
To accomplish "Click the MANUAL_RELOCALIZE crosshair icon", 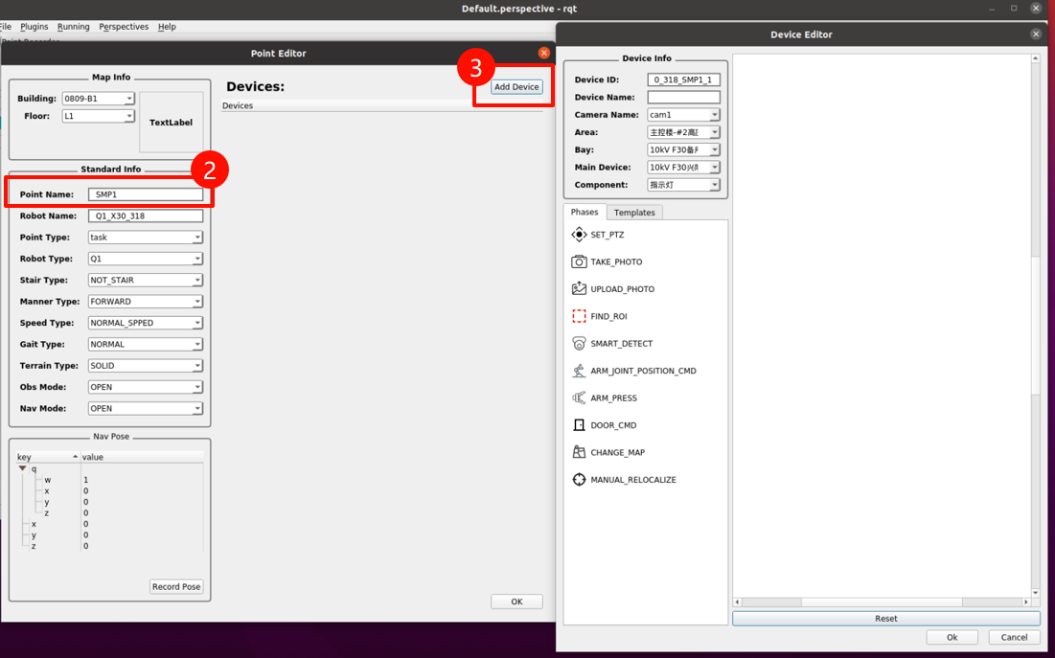I will (579, 480).
